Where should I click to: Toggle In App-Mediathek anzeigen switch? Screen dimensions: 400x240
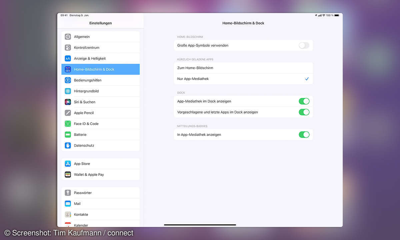point(304,135)
